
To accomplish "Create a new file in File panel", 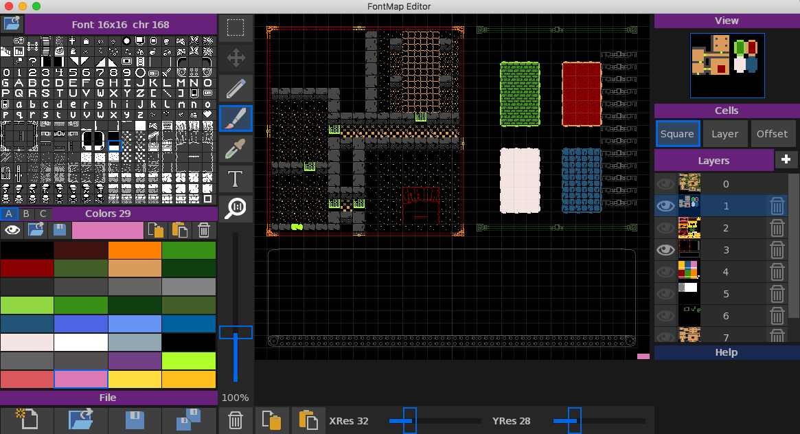I will pyautogui.click(x=27, y=420).
